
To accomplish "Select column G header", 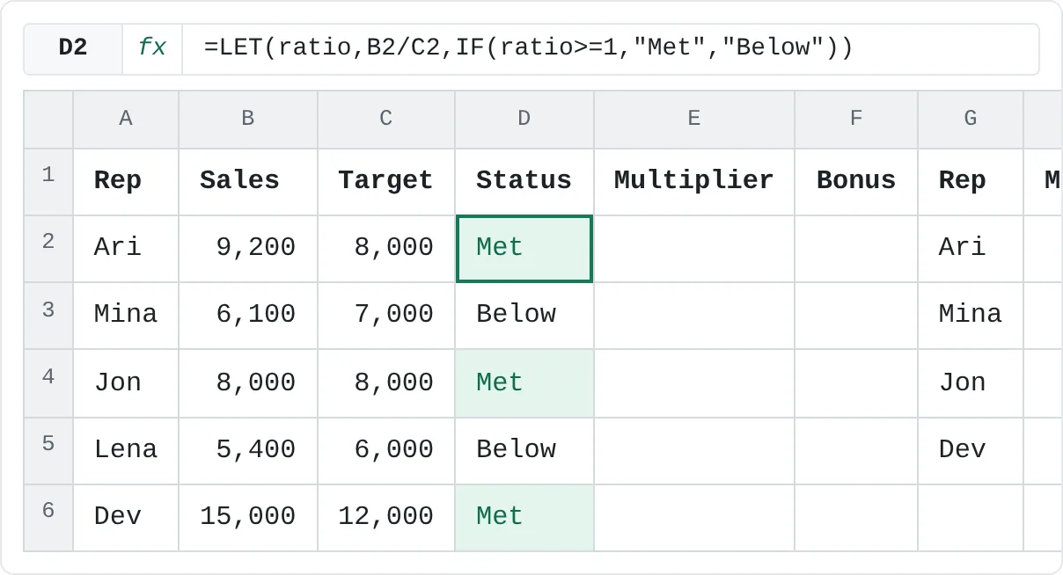I will point(971,119).
